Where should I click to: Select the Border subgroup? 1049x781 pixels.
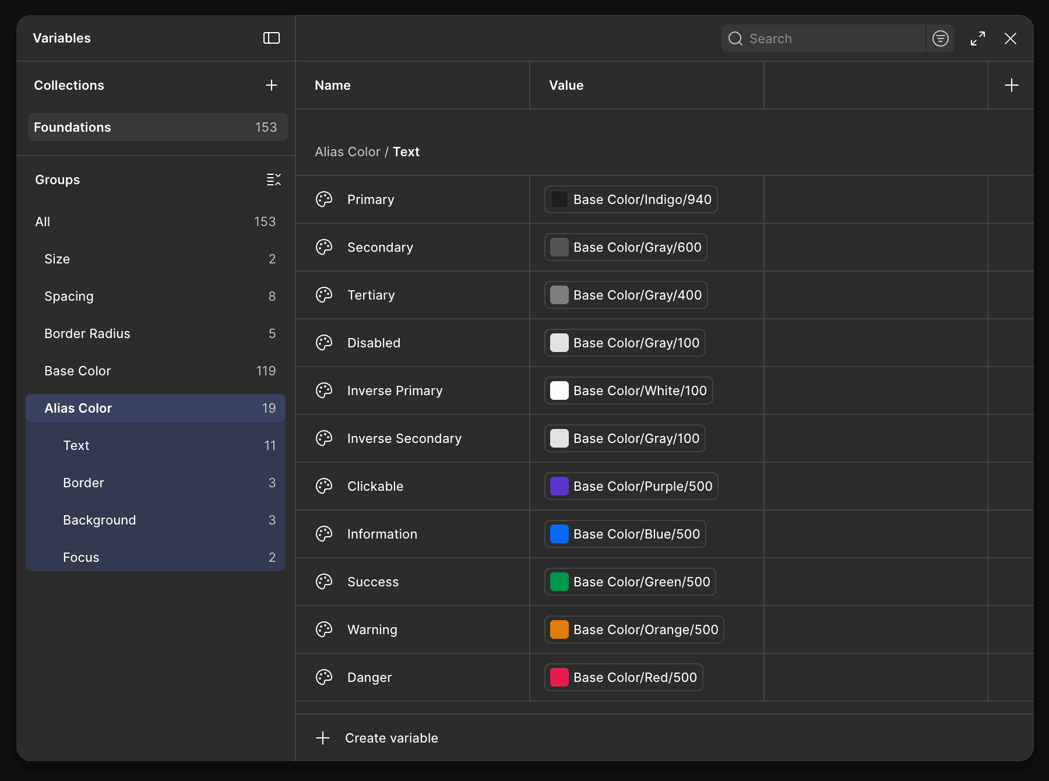pos(156,483)
